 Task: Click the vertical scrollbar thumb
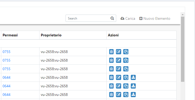pyautogui.click(x=183, y=49)
